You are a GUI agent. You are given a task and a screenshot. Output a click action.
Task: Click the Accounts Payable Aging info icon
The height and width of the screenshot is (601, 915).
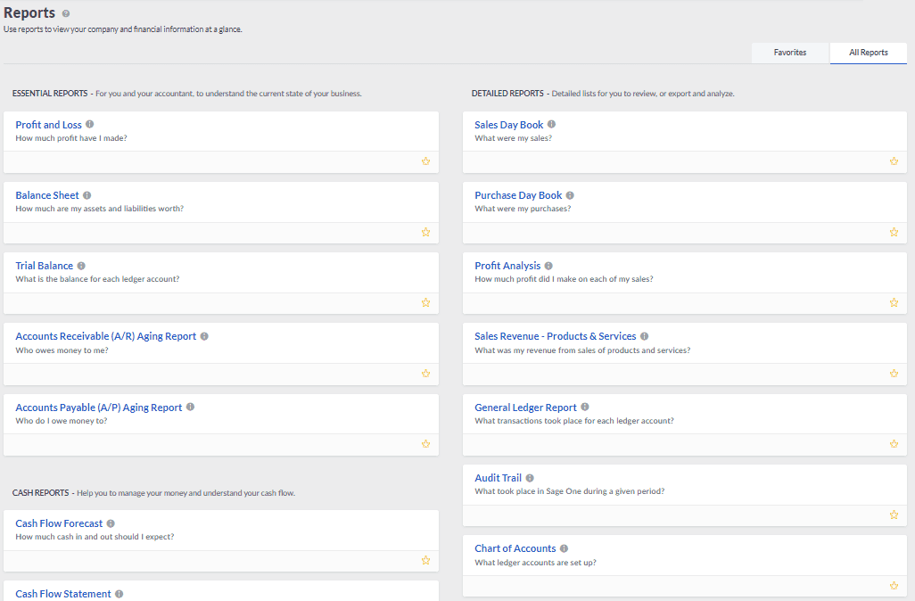point(189,407)
